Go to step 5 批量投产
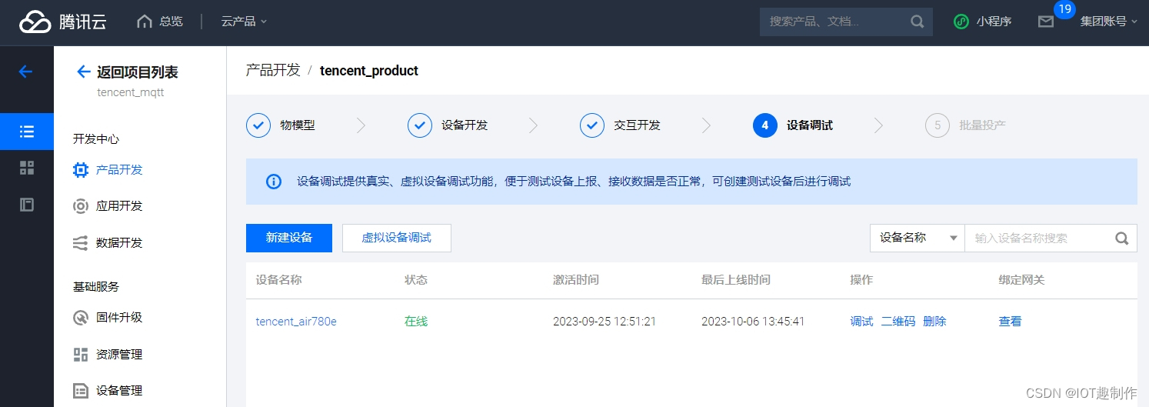1149x407 pixels. point(965,125)
